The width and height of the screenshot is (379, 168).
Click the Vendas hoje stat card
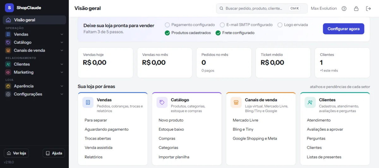pos(105,63)
